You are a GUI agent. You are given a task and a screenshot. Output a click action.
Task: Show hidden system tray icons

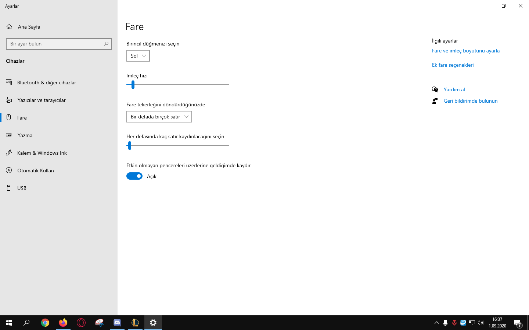(x=437, y=323)
